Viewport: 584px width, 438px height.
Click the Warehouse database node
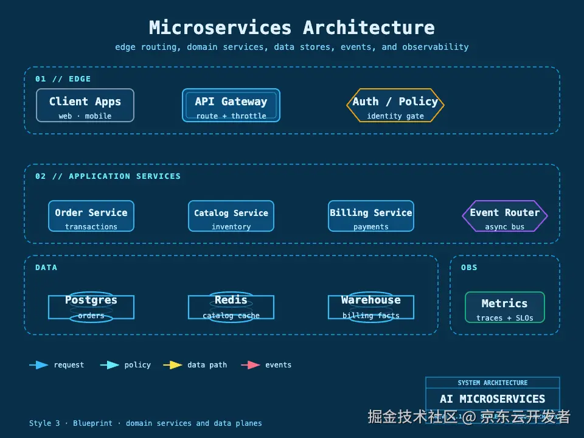[x=371, y=307]
